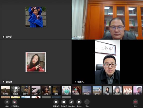Select the top-right speaker's video feed
143x108 pixels.
click(x=107, y=20)
